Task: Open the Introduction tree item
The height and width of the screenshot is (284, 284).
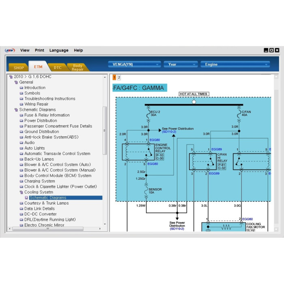Action: click(35, 88)
